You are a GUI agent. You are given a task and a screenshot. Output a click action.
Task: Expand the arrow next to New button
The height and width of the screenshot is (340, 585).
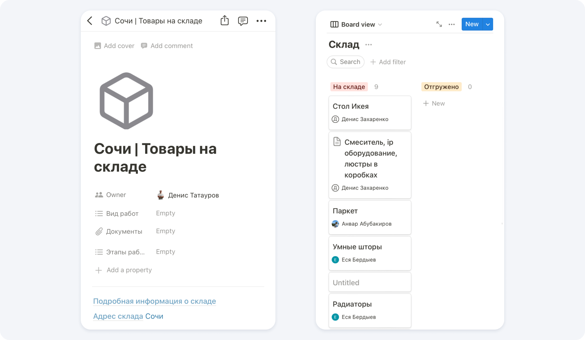point(488,24)
